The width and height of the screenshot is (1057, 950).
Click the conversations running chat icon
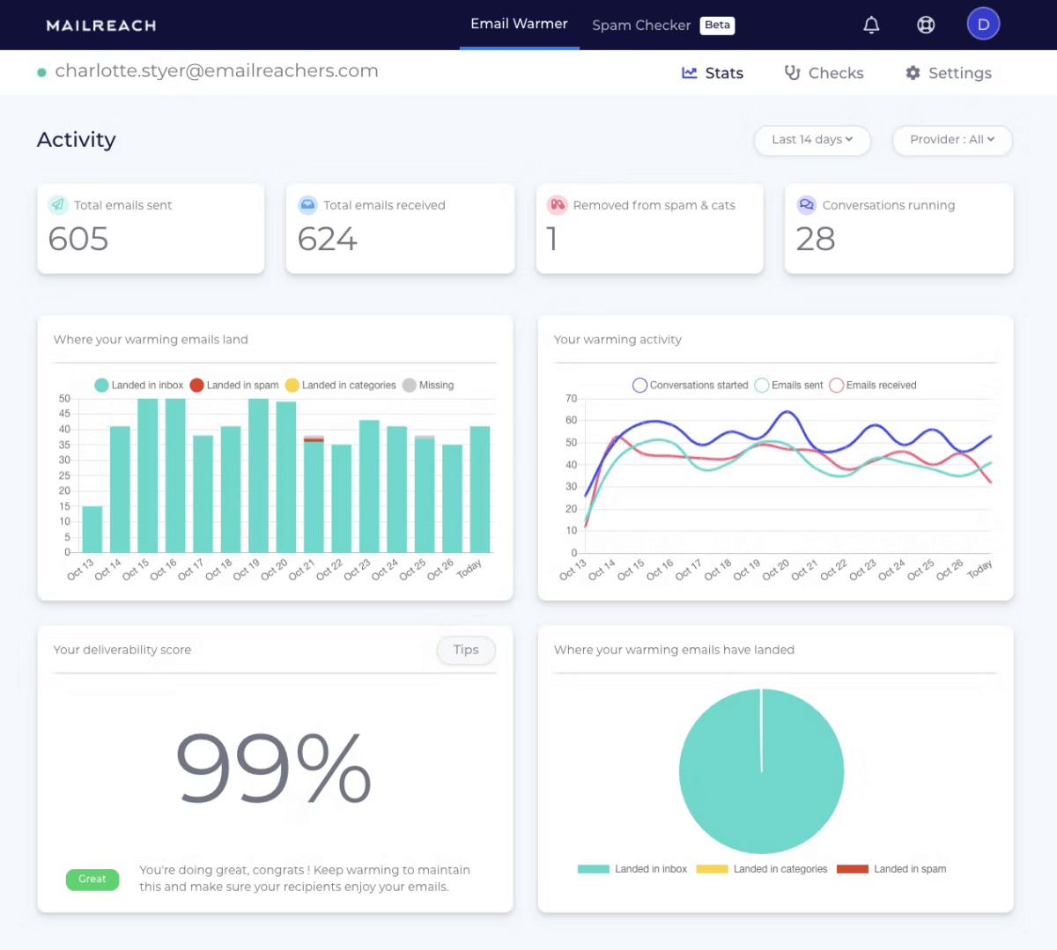[x=806, y=205]
